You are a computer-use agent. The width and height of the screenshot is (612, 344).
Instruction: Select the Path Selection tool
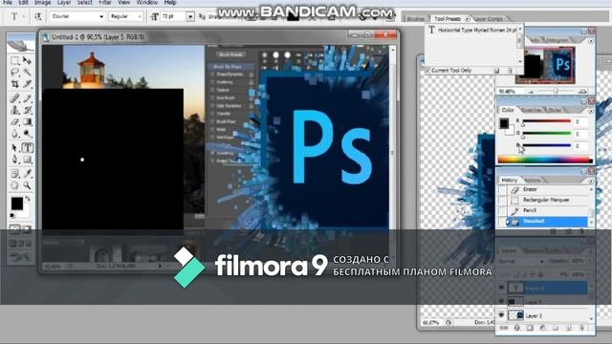coord(15,148)
